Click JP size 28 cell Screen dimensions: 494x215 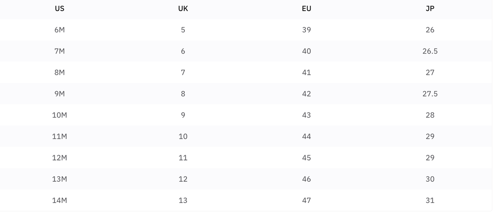(x=430, y=115)
